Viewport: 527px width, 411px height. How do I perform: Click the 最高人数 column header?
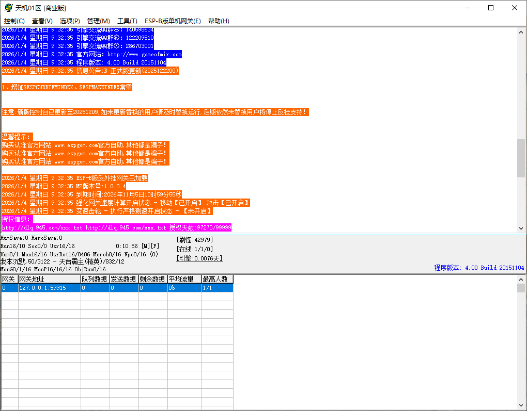[217, 279]
